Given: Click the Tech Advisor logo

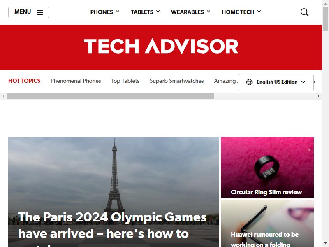Looking at the screenshot, I should [161, 46].
